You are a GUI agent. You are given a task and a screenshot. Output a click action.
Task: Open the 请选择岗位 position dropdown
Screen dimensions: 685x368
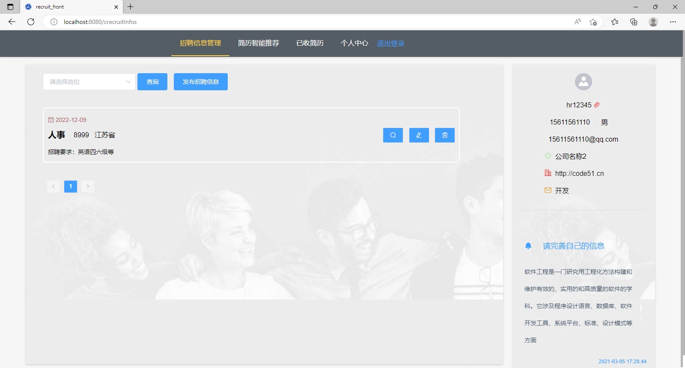click(x=89, y=82)
